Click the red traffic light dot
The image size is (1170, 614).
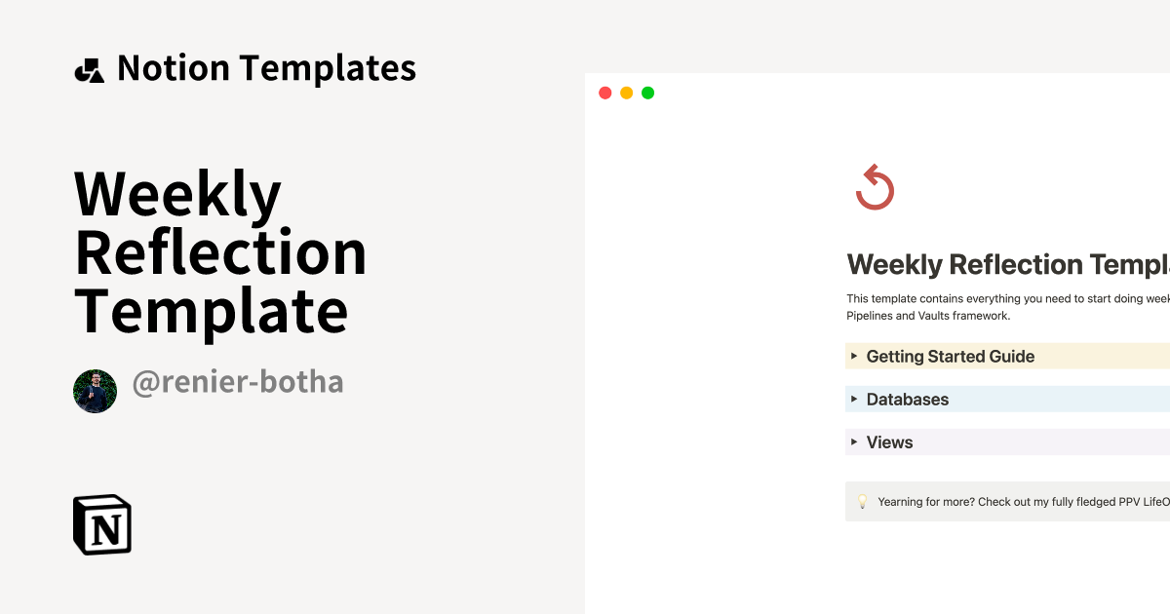tap(604, 92)
